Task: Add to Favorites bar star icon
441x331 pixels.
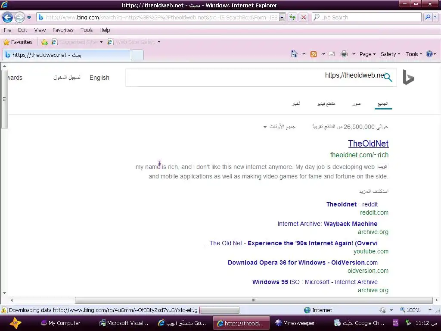Action: click(44, 42)
